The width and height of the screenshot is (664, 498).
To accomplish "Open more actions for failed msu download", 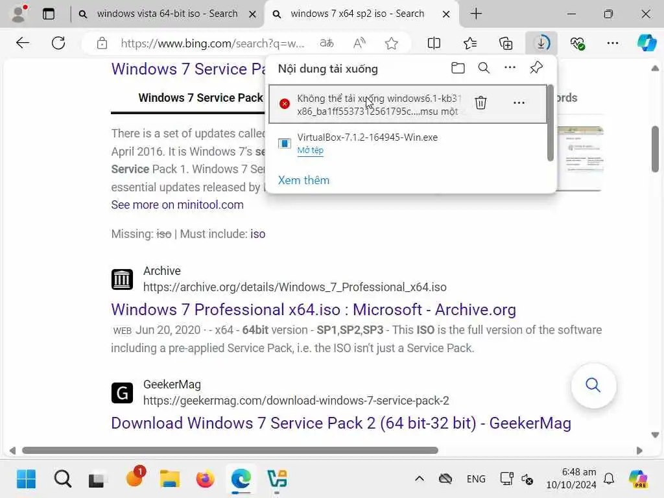I will click(x=519, y=103).
